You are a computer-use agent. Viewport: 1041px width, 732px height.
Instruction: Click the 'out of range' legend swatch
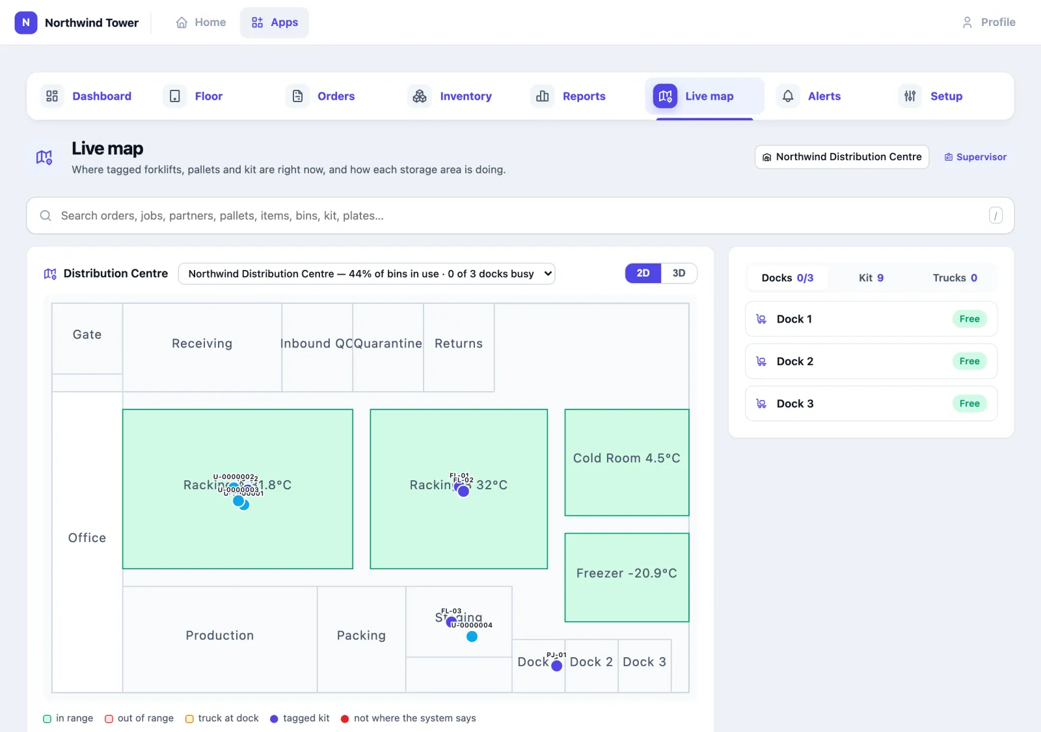point(109,719)
